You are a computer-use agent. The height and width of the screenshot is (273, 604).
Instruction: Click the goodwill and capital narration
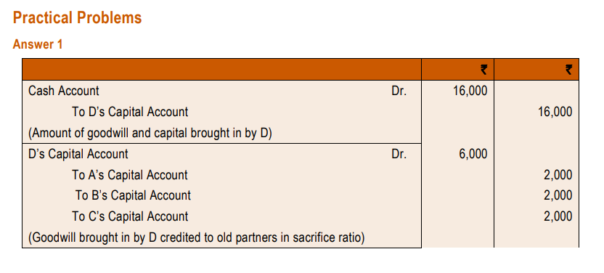coord(150,133)
